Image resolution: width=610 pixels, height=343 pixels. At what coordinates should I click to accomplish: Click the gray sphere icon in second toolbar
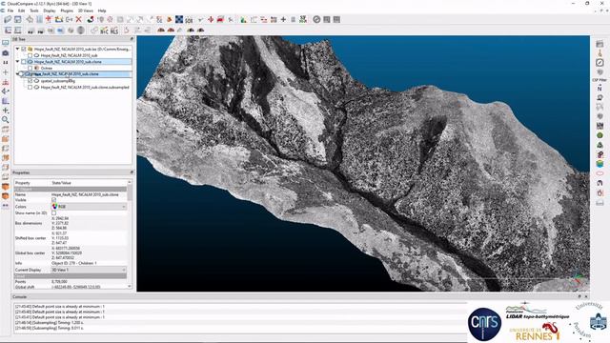coord(80,30)
